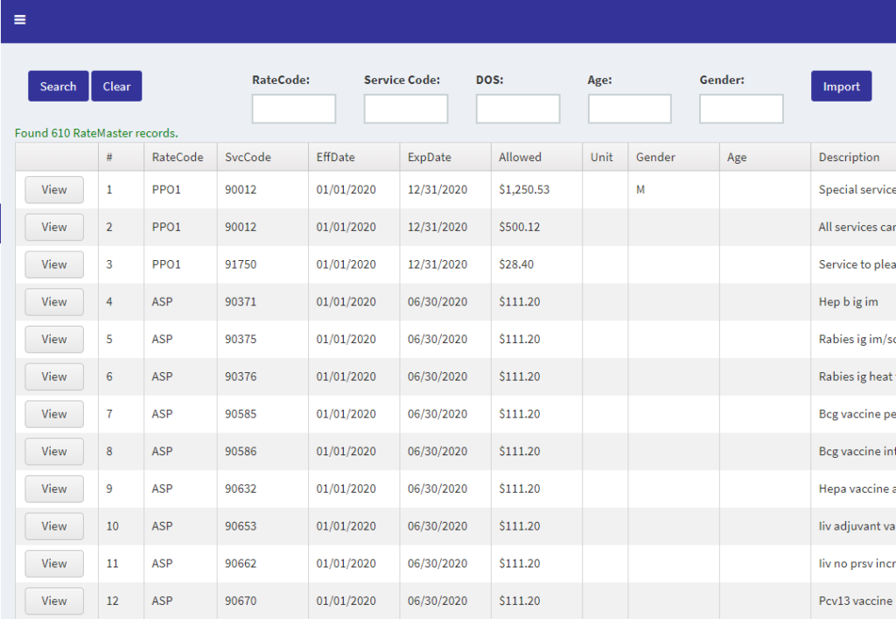Viewport: 896px width, 619px height.
Task: View record 1 with code 90012
Action: click(54, 190)
